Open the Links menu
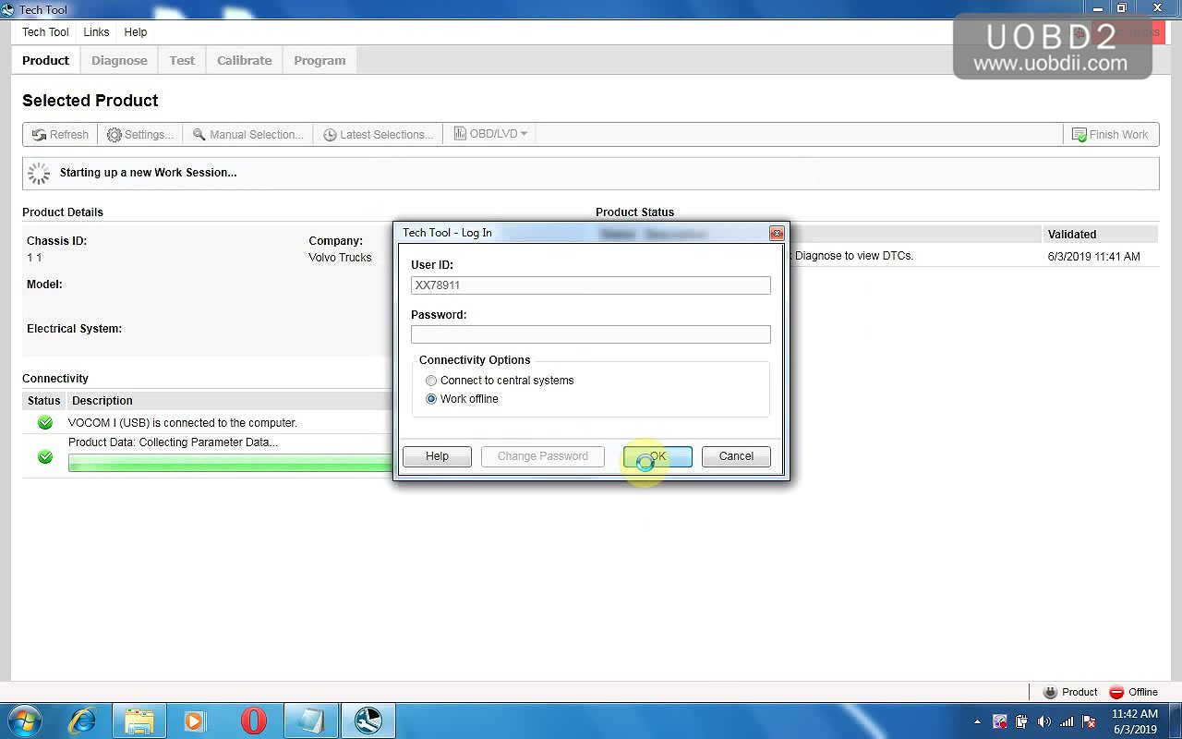Screen dimensions: 1182x739 (x=96, y=31)
